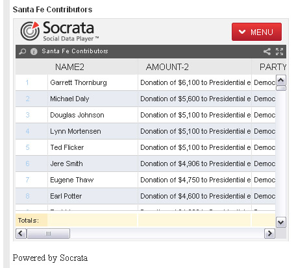The height and width of the screenshot is (268, 296).
Task: Click the horizontal scrollbar thumb
Action: [x=48, y=234]
